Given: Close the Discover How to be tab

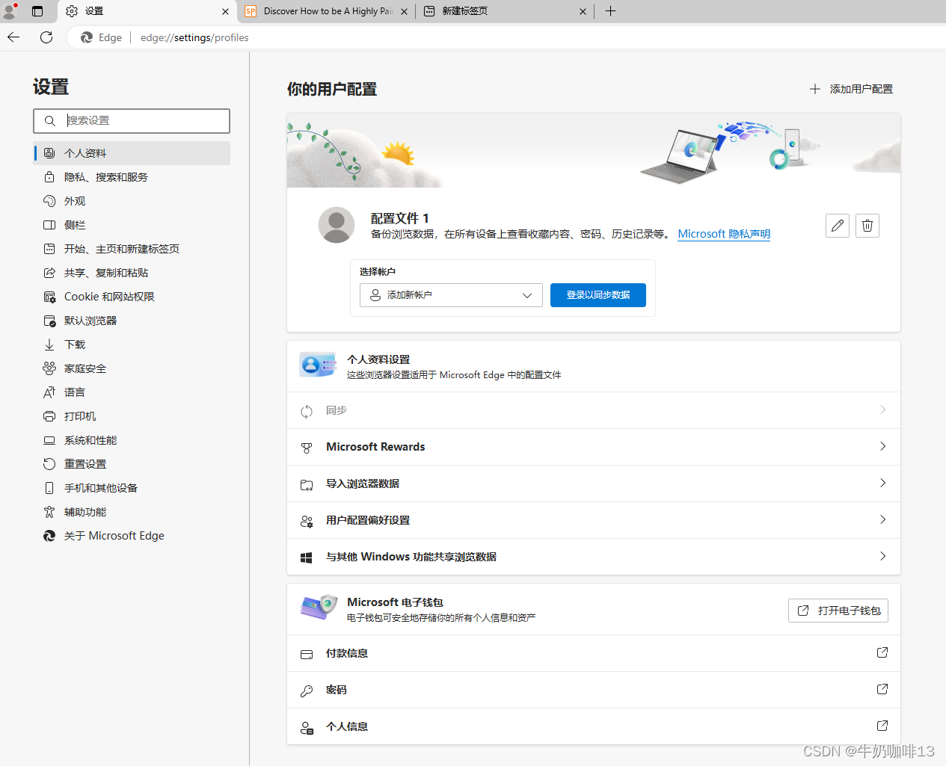Looking at the screenshot, I should pos(405,11).
